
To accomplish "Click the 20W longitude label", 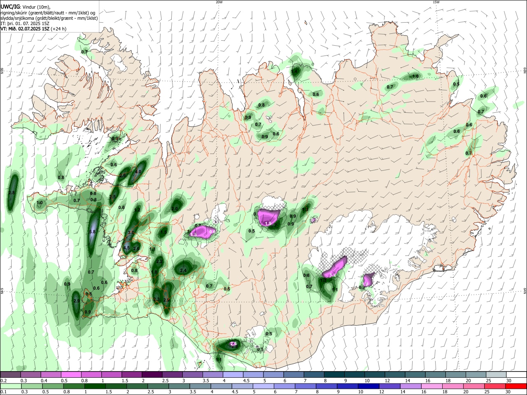I will tap(219, 2).
